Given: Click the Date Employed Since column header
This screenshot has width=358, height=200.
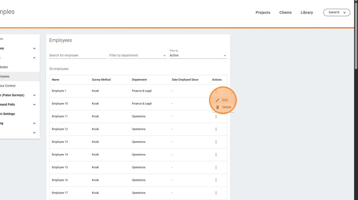Looking at the screenshot, I should [185, 80].
